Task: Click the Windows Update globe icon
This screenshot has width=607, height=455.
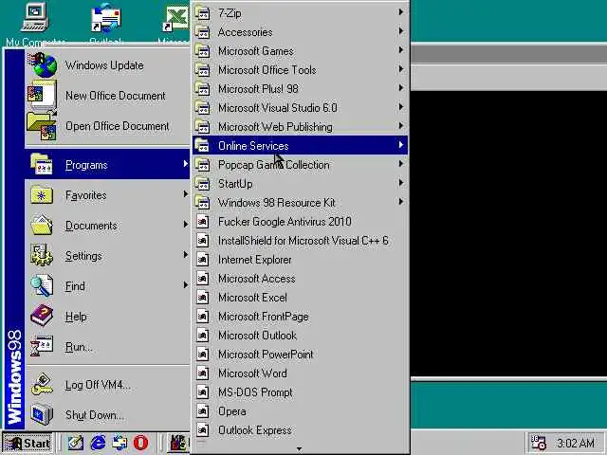Action: [x=42, y=65]
